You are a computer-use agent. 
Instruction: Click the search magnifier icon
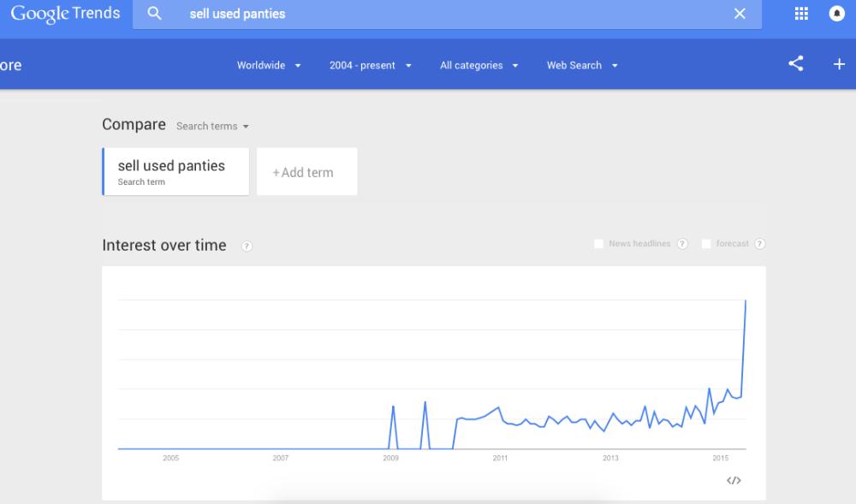pyautogui.click(x=155, y=14)
